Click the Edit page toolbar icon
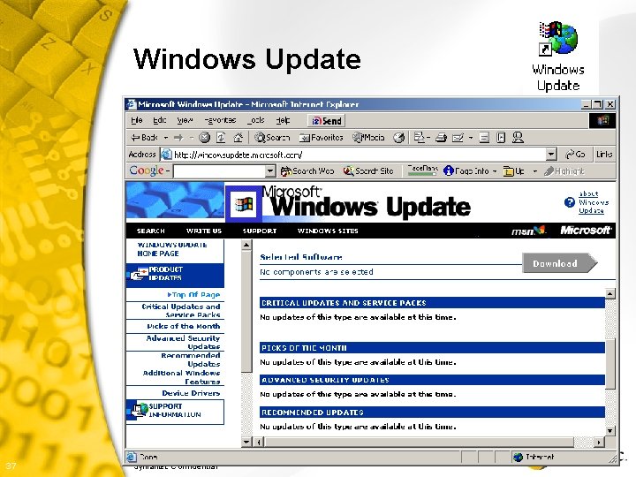Screen dimensions: 636x477 pos(458,138)
